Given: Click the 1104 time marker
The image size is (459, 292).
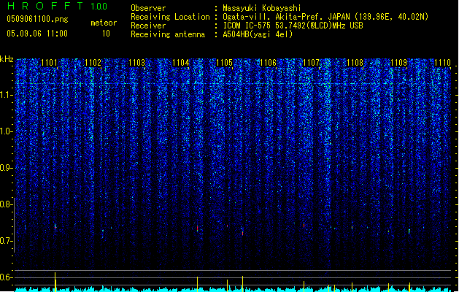Looking at the screenshot, I should coord(181,63).
